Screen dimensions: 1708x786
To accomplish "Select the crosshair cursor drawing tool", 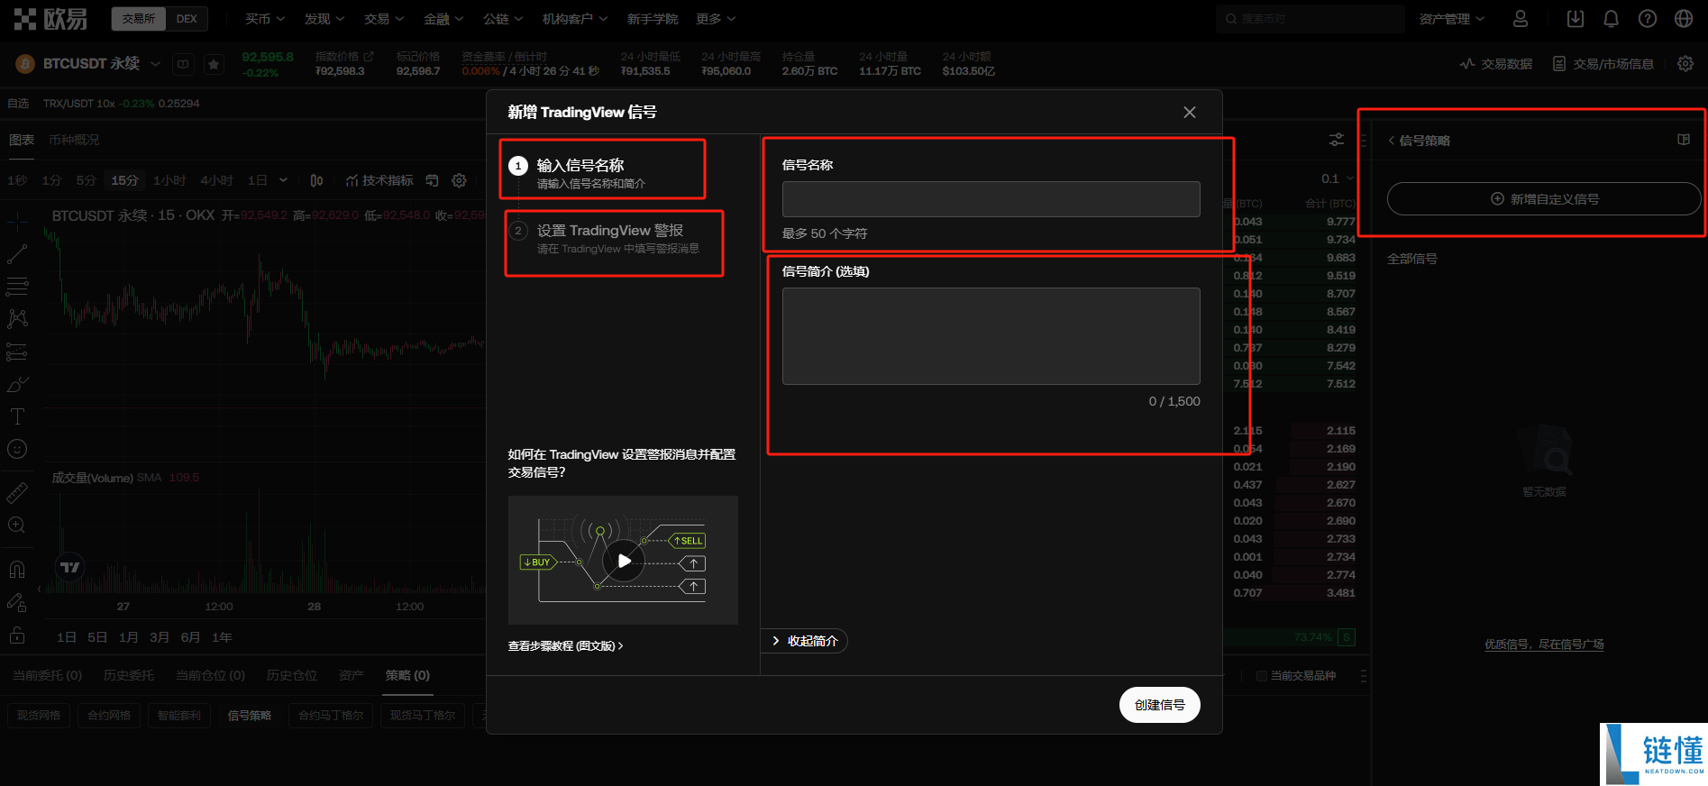I will point(17,220).
